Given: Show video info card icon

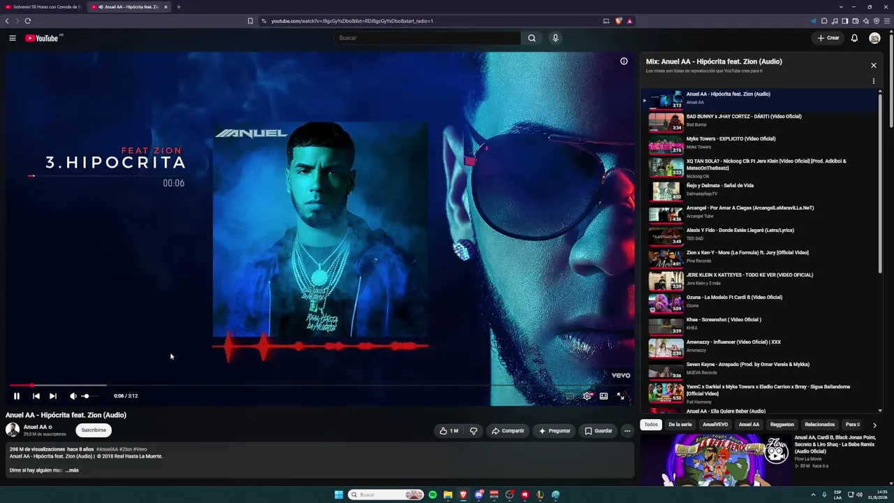Looking at the screenshot, I should tap(624, 61).
